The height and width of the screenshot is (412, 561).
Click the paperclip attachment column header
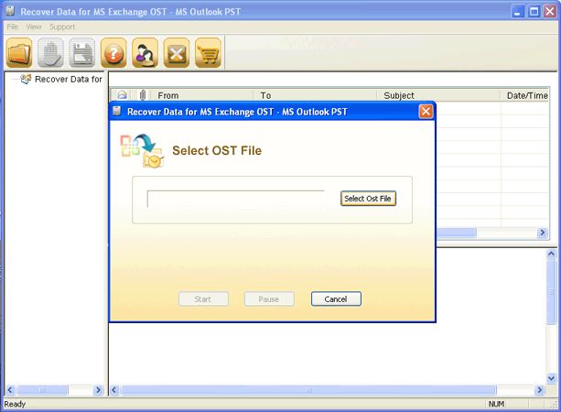point(143,95)
